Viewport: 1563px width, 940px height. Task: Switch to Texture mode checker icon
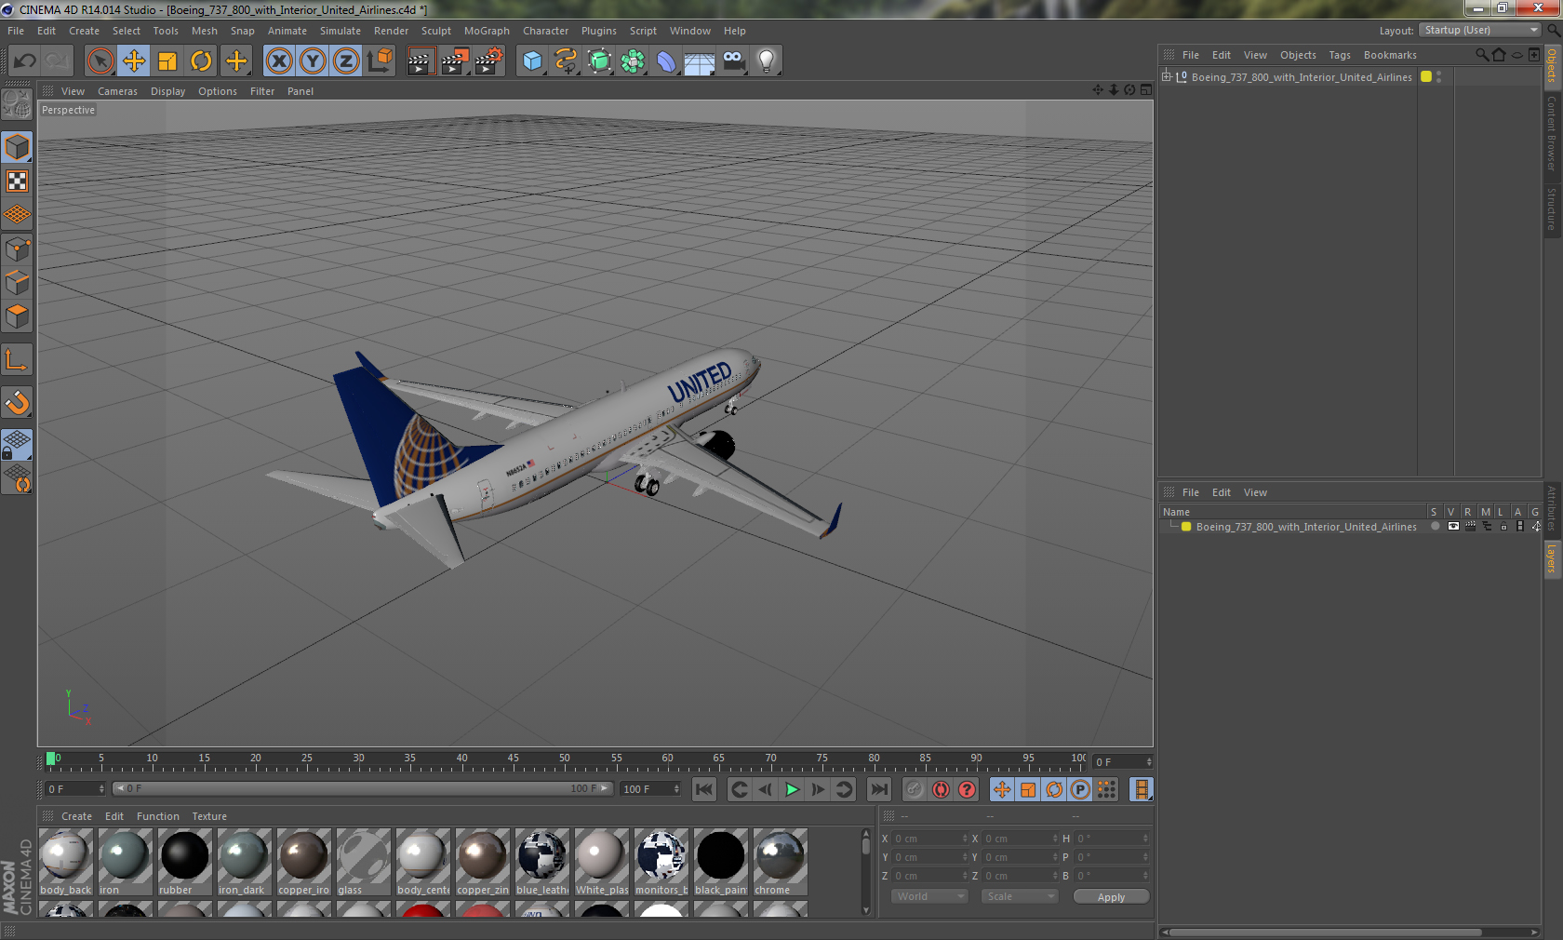(x=18, y=181)
